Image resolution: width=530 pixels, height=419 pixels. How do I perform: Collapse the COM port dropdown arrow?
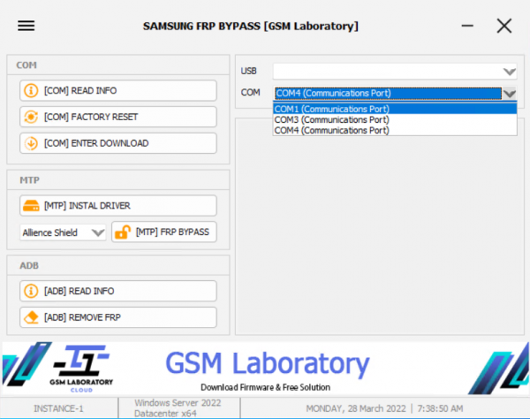510,93
